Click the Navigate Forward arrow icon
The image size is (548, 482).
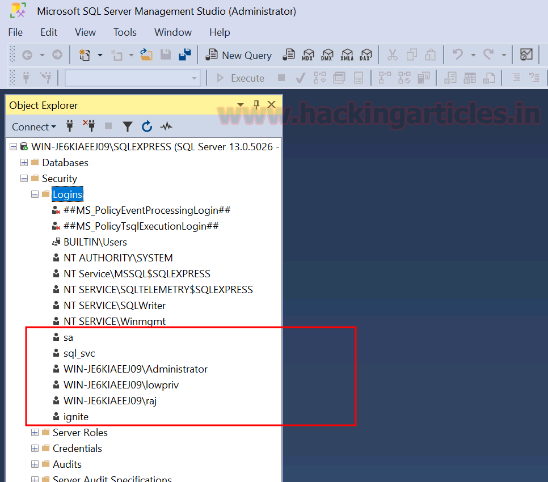point(57,55)
